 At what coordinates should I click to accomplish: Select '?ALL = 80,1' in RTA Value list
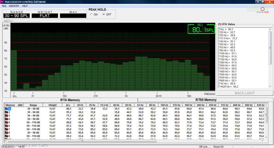coord(226,29)
